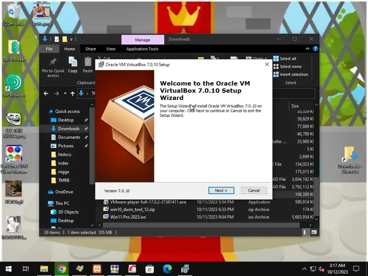The width and height of the screenshot is (368, 276).
Task: Show hidden system tray icons
Action: coord(304,269)
